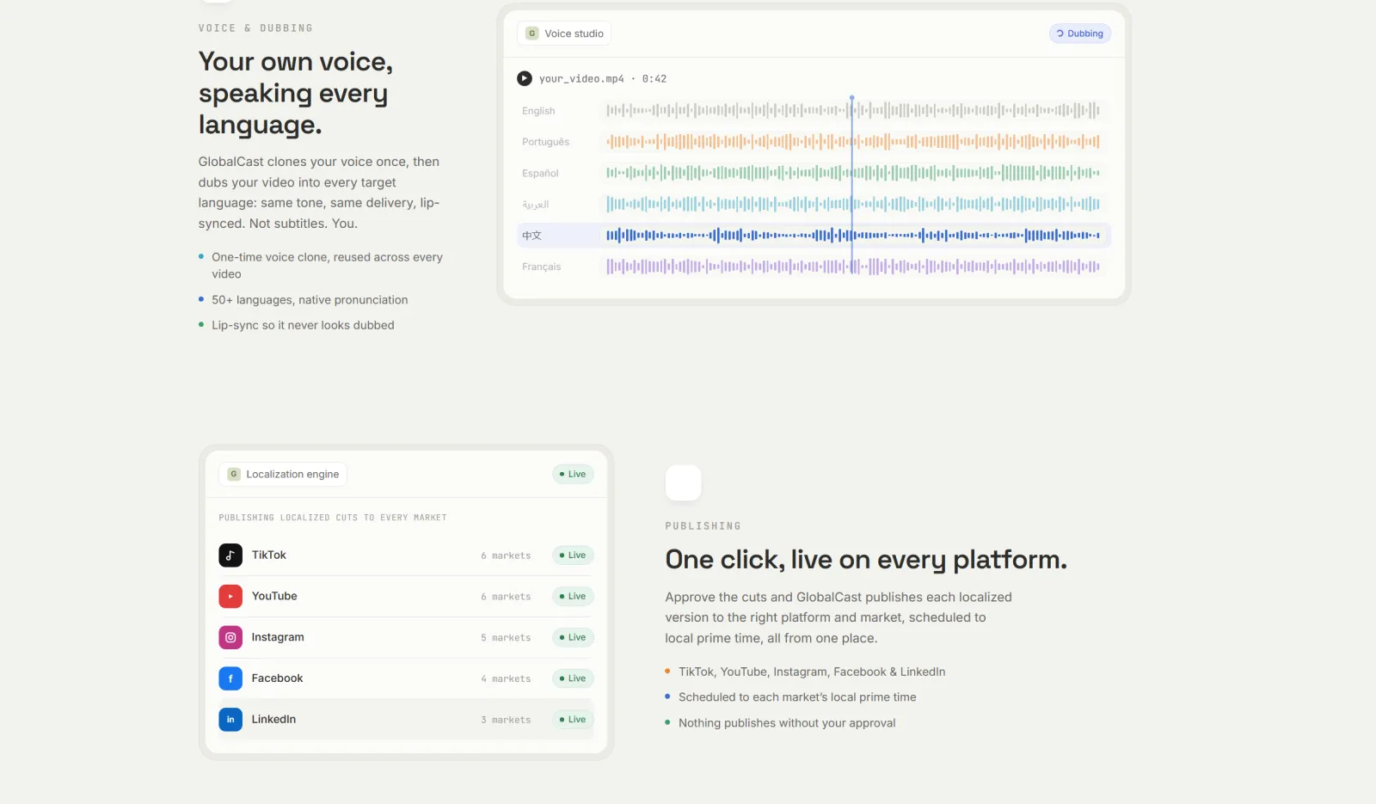This screenshot has width=1376, height=804.
Task: Select the Arabic waveform track
Action: (x=852, y=204)
